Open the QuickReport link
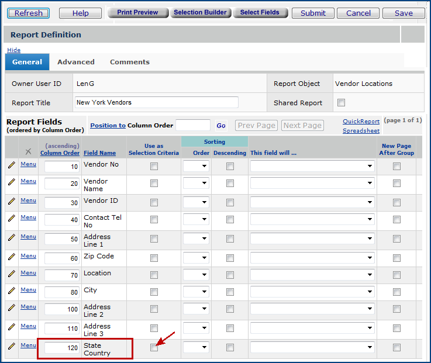The height and width of the screenshot is (363, 431). tap(361, 122)
